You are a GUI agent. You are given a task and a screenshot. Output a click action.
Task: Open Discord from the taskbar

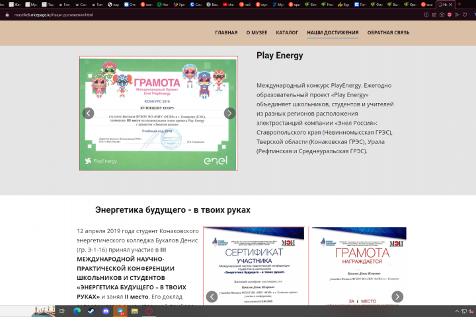click(106, 311)
